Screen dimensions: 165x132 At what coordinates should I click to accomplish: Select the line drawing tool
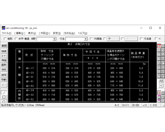click(x=4, y=93)
